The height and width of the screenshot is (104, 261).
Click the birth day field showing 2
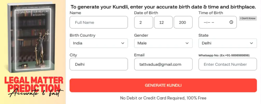click(x=143, y=22)
